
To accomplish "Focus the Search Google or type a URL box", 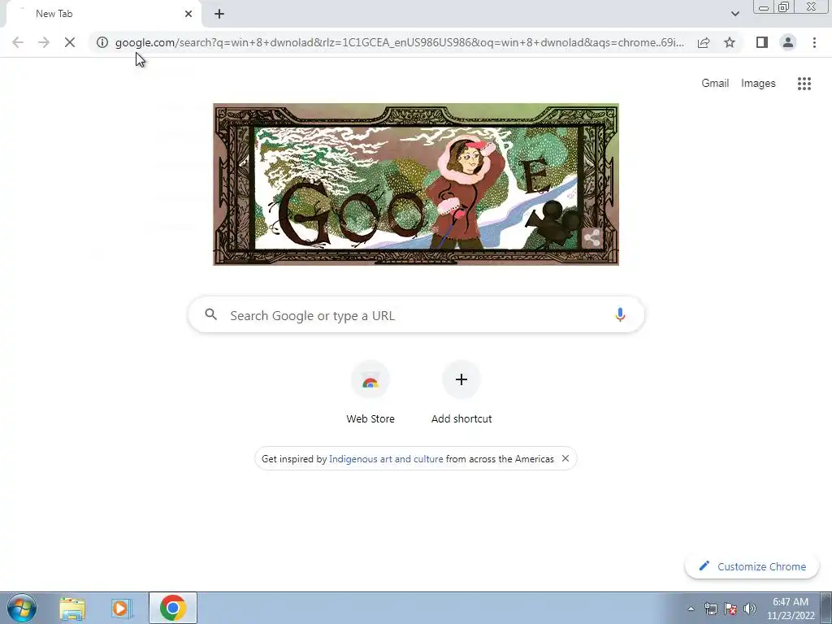I will (416, 315).
